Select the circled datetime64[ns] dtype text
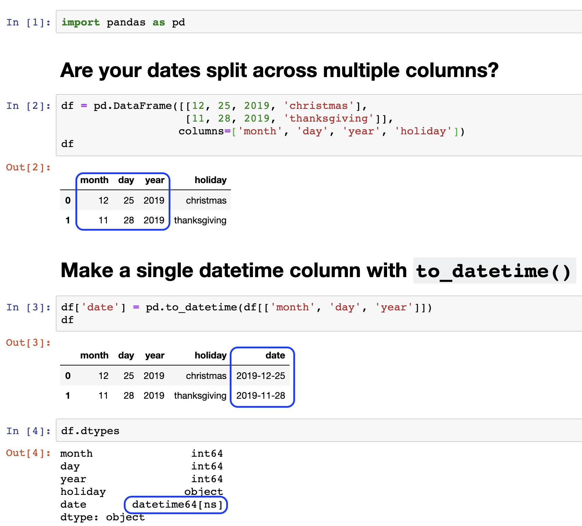Screen dimensions: 582x526 177,505
